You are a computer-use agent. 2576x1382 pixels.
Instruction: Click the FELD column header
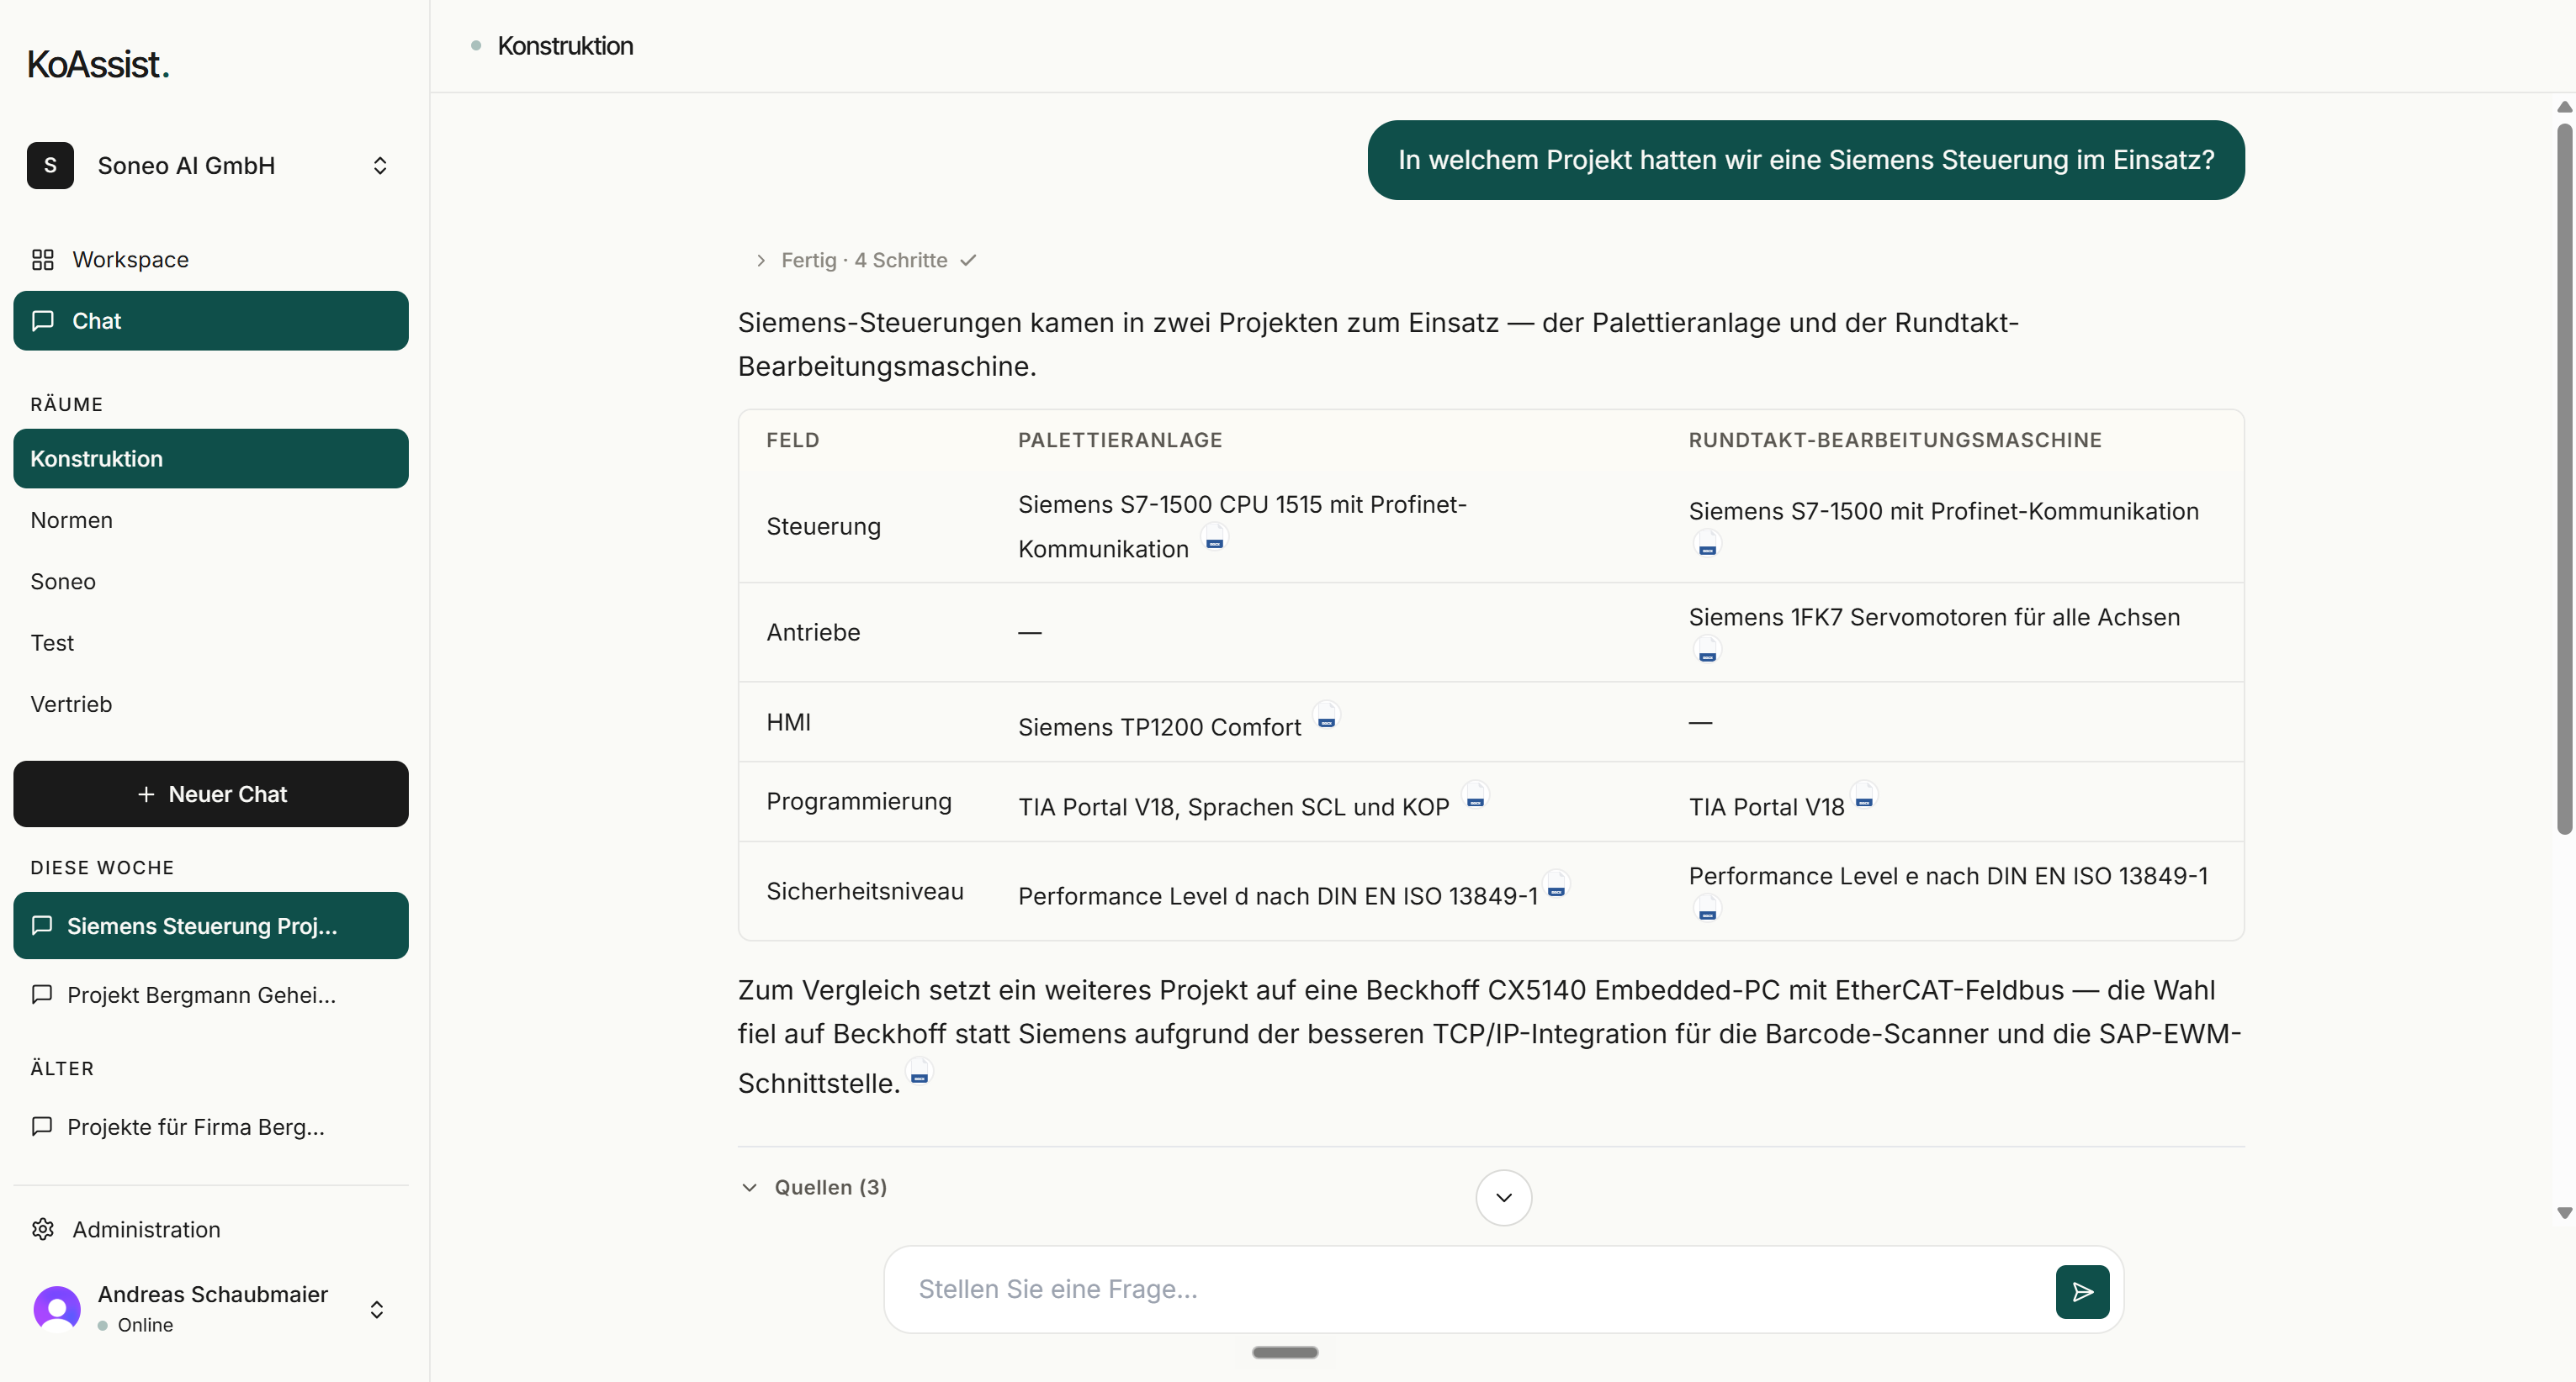click(x=793, y=440)
